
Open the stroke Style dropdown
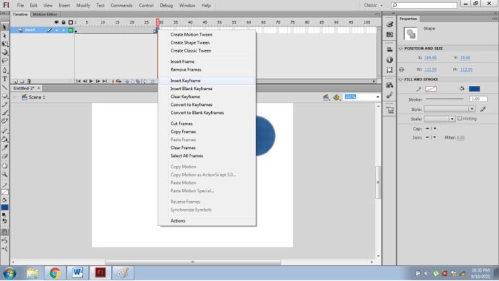pyautogui.click(x=449, y=109)
